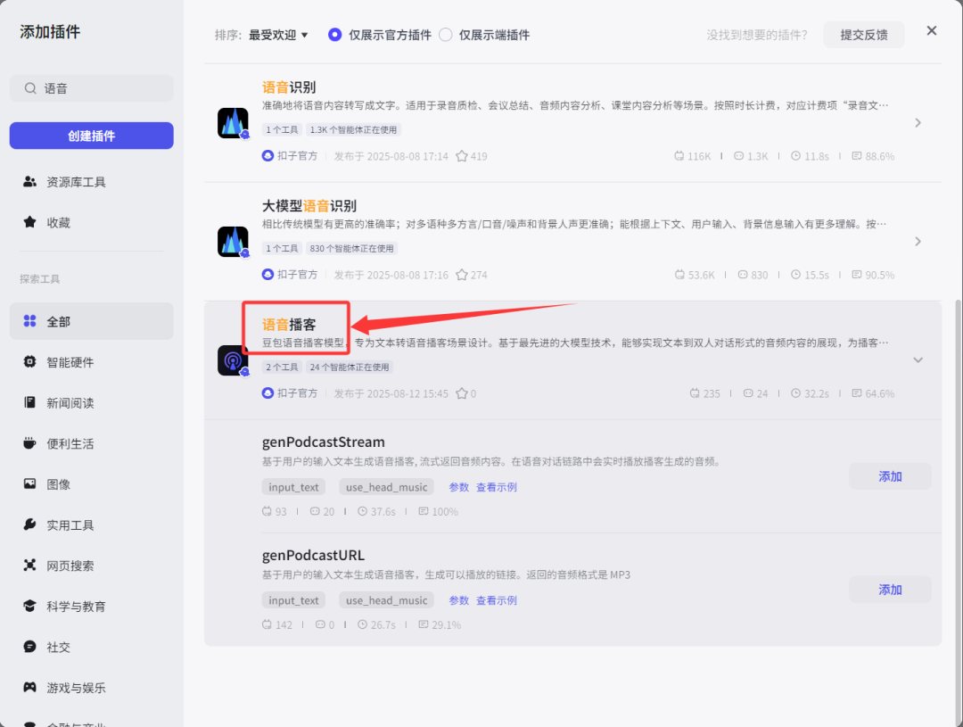
Task: Click the 游戏与娱乐 gamepad icon
Action: tap(29, 687)
